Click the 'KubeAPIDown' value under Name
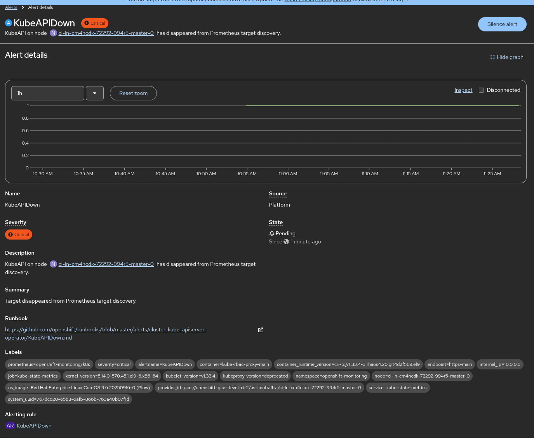This screenshot has height=438, width=534. click(x=23, y=205)
